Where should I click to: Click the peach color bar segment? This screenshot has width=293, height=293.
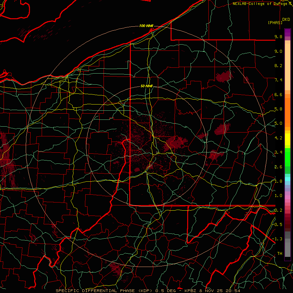coord(287,67)
